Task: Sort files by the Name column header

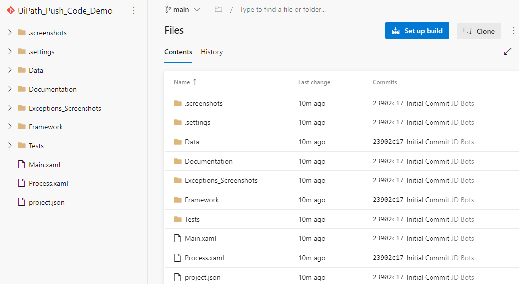Action: point(182,82)
